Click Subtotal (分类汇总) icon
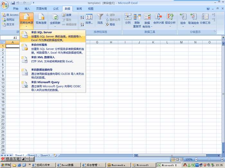The height and width of the screenshot is (168, 225). [x=205, y=17]
